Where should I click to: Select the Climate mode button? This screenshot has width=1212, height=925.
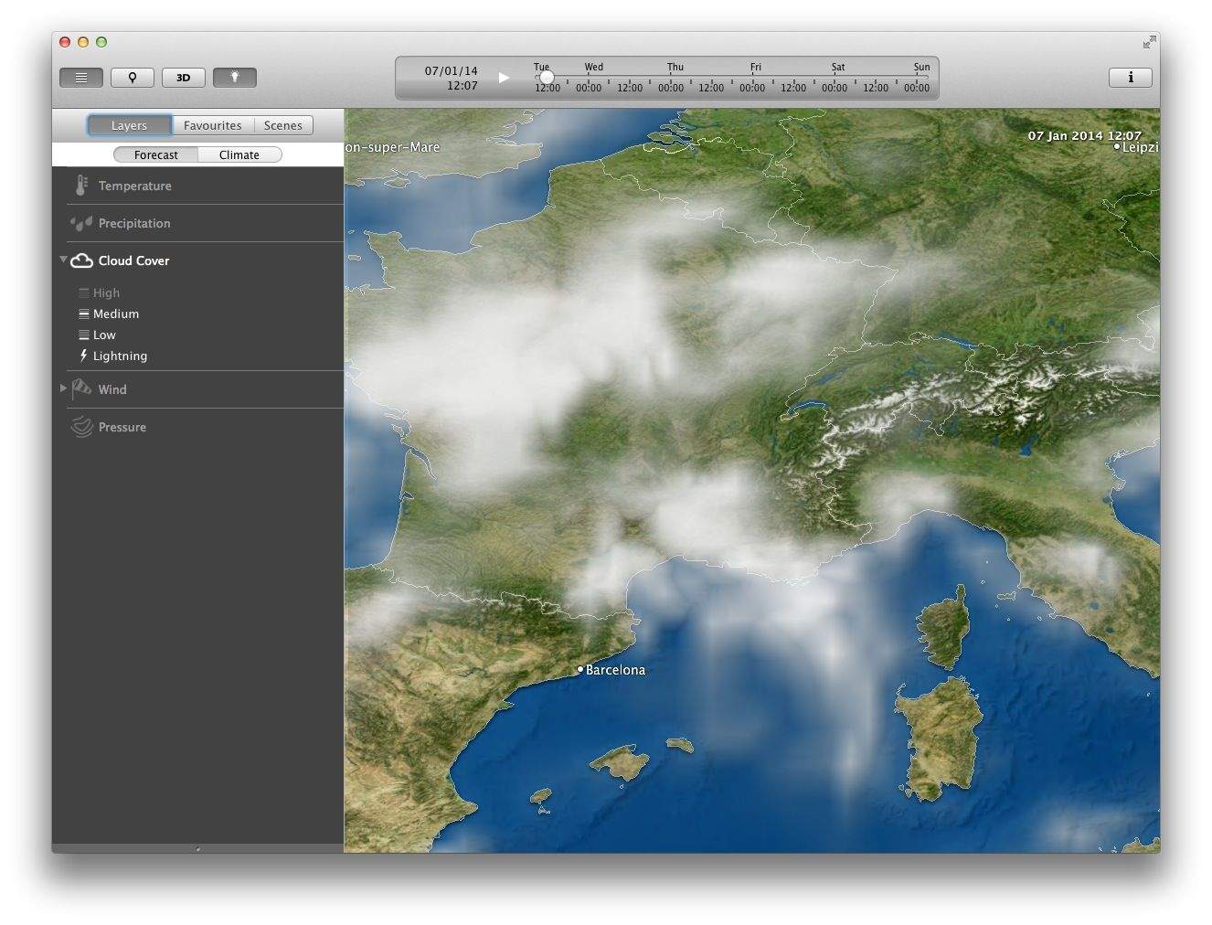pos(239,155)
